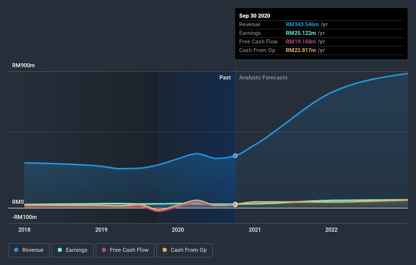The height and width of the screenshot is (265, 416).
Task: Click the 2021 axis label
Action: (255, 230)
